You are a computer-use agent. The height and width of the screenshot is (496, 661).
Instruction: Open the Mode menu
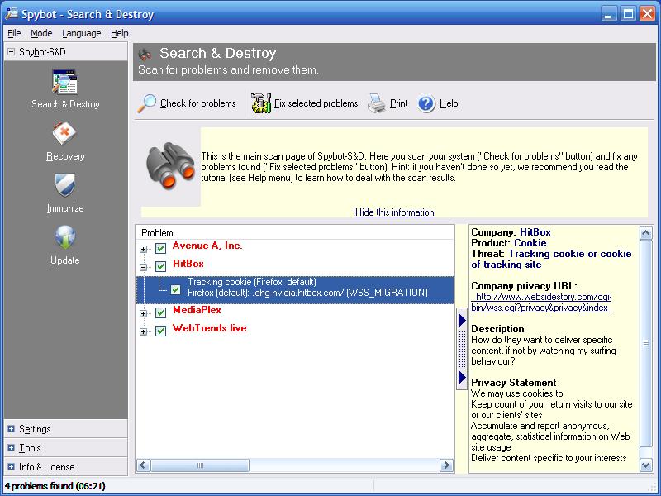click(41, 33)
